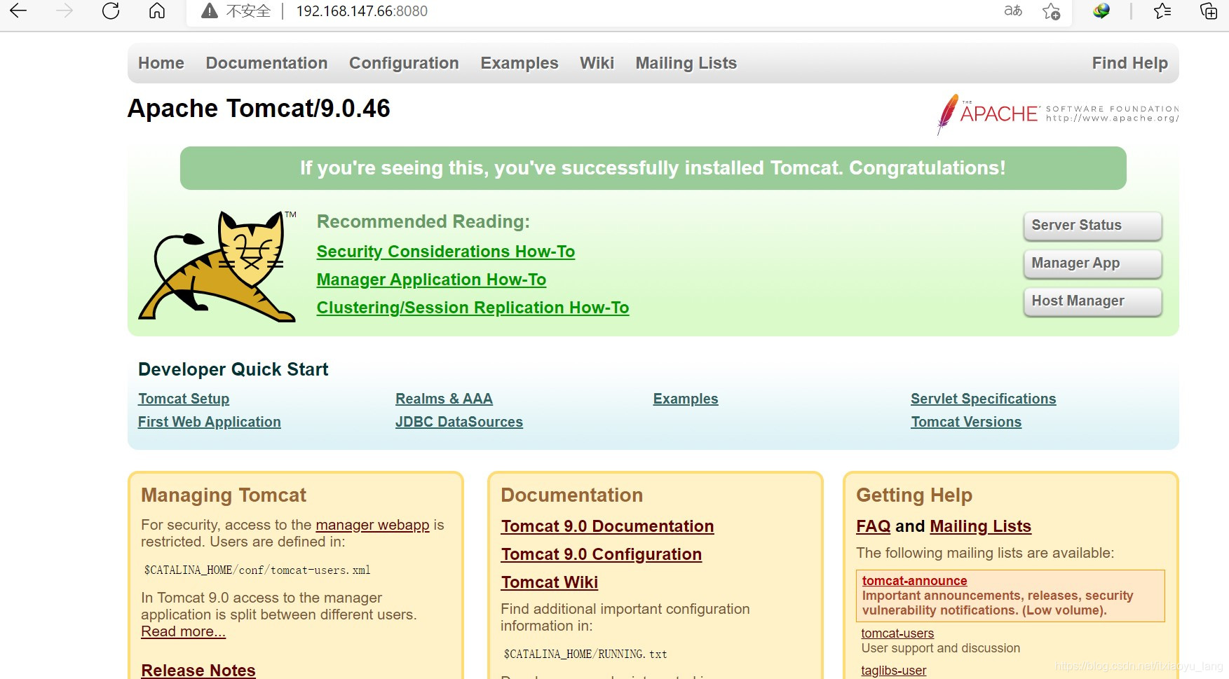The height and width of the screenshot is (679, 1229).
Task: Click Read more... under Managing Tomcat
Action: pyautogui.click(x=183, y=631)
